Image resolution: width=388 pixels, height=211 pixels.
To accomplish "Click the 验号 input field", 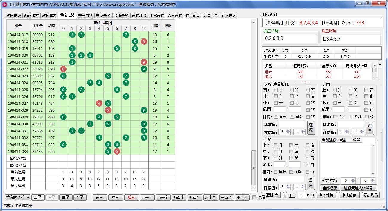I will pos(369,140).
